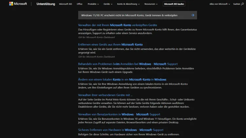Image resolution: width=246 pixels, height=138 pixels.
Task: Click the Microsoft logo icon
Action: [x=11, y=4]
